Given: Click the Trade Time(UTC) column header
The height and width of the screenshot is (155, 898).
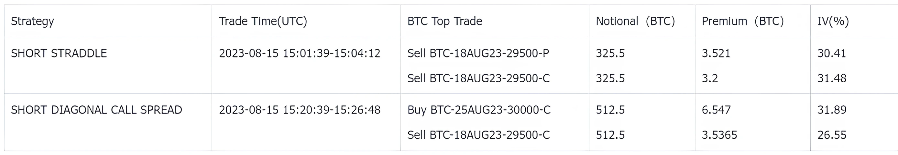Looking at the screenshot, I should click(263, 21).
